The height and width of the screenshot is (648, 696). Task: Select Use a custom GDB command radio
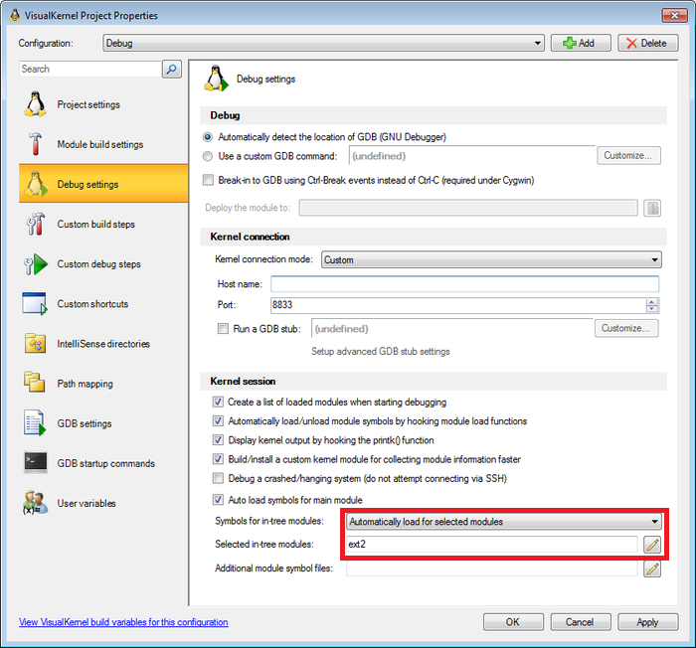(207, 156)
